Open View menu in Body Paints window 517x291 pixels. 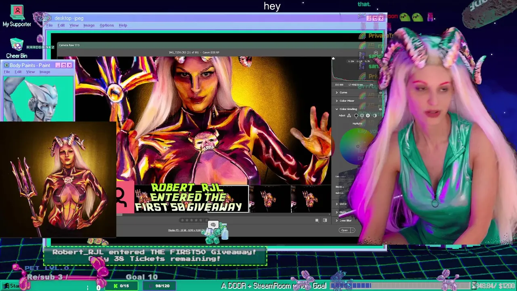[30, 72]
